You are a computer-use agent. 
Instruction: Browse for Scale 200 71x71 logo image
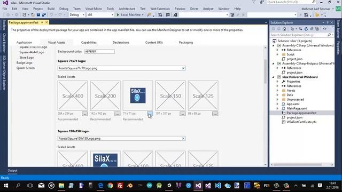tap(118, 114)
